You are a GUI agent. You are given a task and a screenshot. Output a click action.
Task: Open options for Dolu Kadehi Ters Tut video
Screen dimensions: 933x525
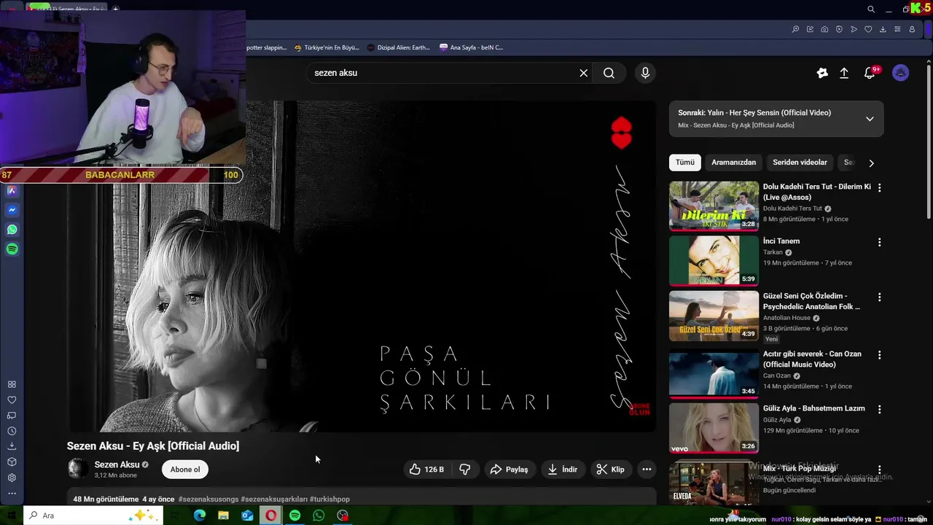tap(879, 187)
